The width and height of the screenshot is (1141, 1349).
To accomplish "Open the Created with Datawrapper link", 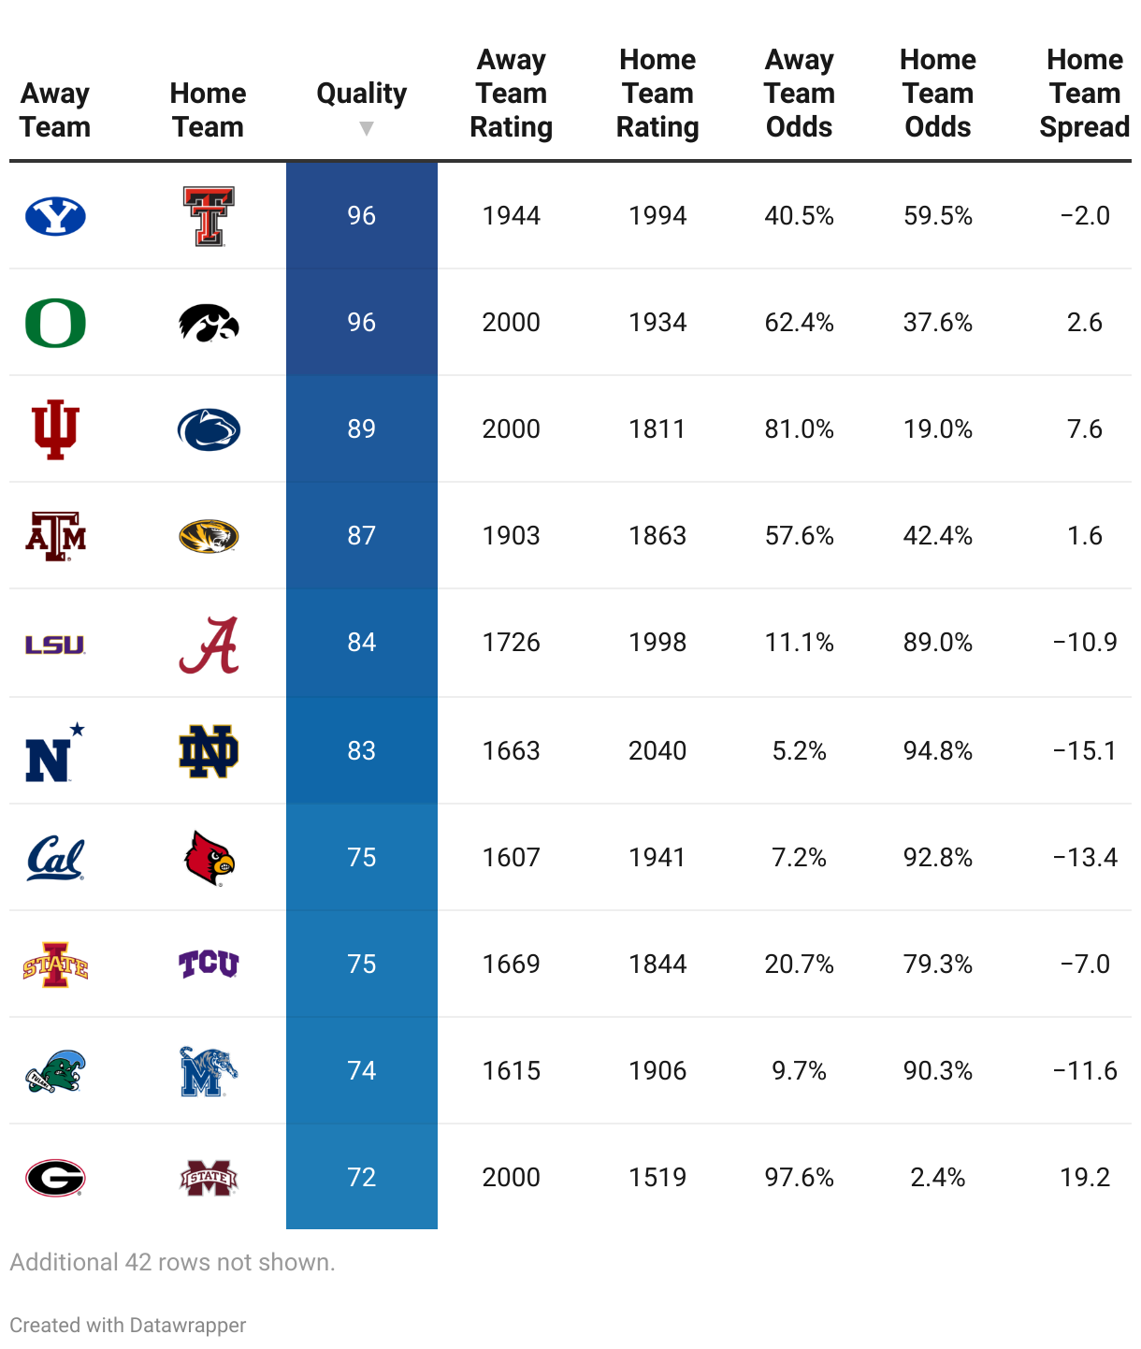I will coord(128,1325).
